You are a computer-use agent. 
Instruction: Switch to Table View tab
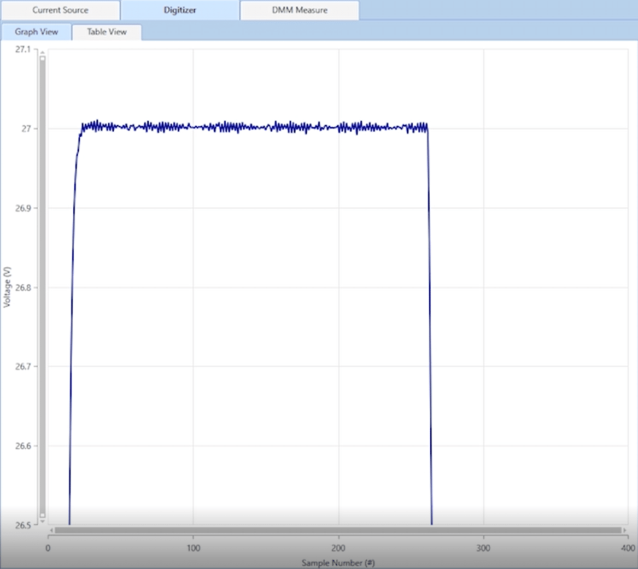click(107, 32)
